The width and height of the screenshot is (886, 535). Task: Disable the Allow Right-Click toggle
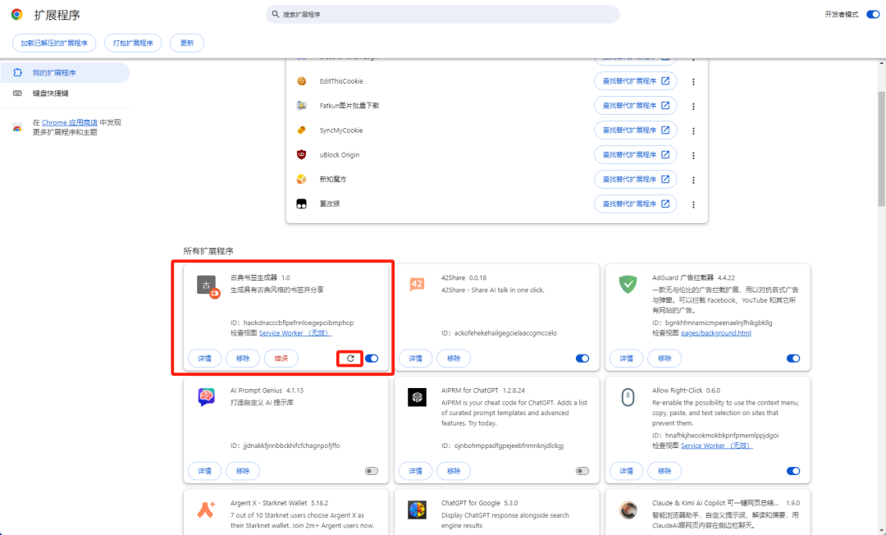(792, 471)
